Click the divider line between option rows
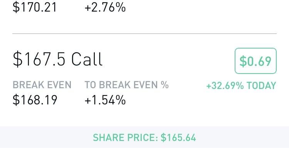The height and width of the screenshot is (156, 289). pyautogui.click(x=144, y=34)
